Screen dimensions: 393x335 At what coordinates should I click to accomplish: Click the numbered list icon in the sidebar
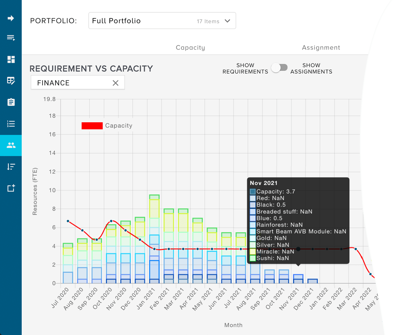pyautogui.click(x=11, y=124)
